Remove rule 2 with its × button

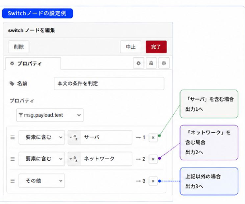(153, 159)
